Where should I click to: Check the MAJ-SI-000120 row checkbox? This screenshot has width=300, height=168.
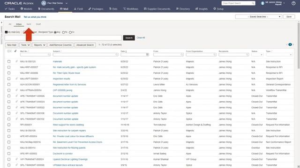click(9, 61)
